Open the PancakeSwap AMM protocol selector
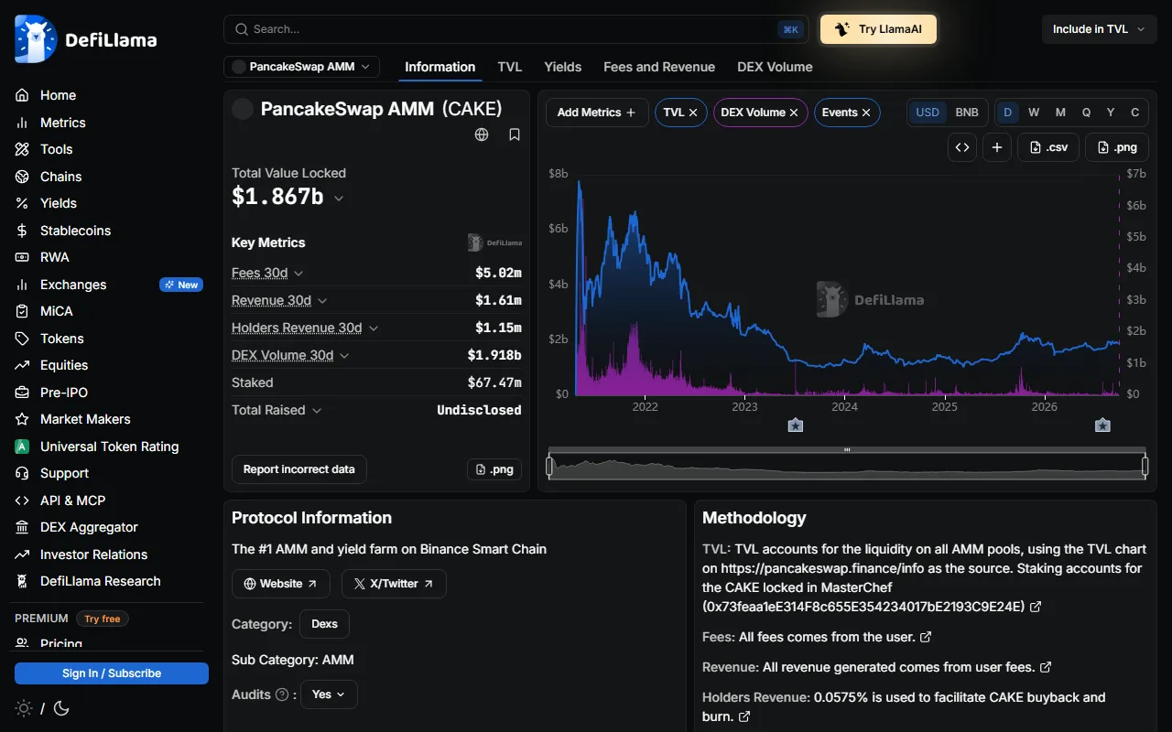The width and height of the screenshot is (1172, 732). (x=301, y=67)
